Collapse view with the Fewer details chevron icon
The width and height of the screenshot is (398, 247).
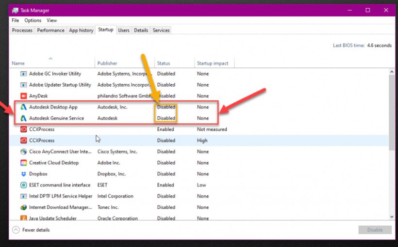pyautogui.click(x=16, y=230)
